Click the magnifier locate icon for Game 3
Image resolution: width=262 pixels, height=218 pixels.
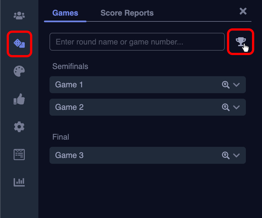click(x=226, y=155)
